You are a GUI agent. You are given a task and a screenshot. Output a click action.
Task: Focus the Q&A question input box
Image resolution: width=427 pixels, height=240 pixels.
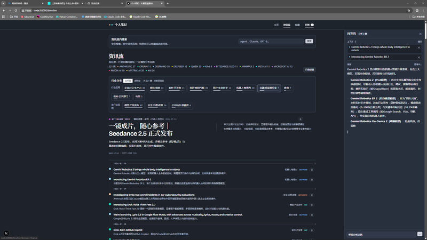pos(381,235)
